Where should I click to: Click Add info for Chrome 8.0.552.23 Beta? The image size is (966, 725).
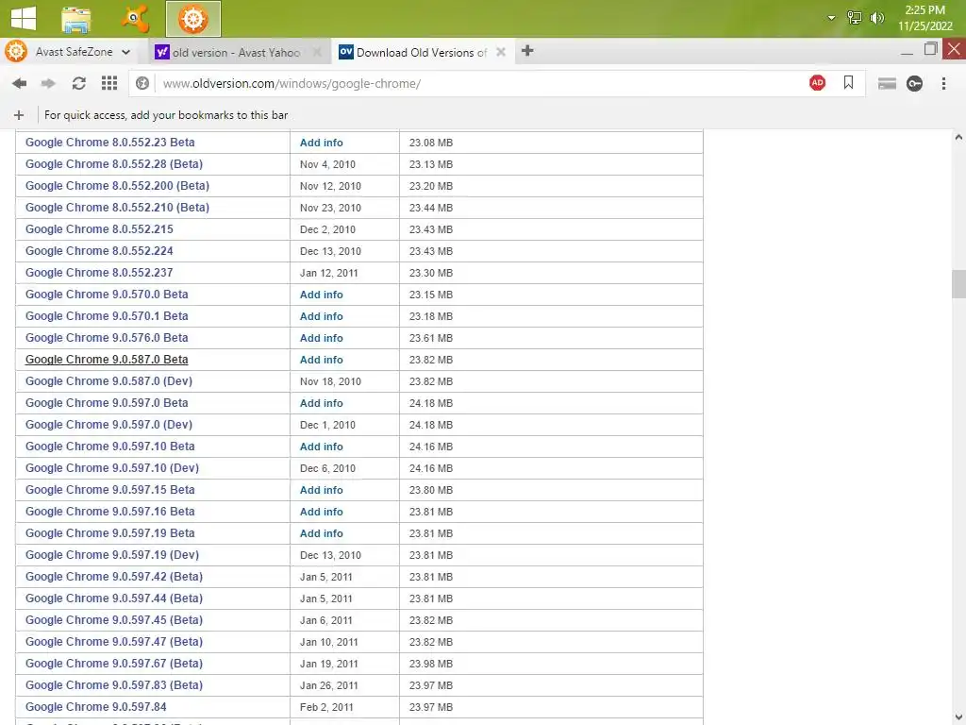coord(321,143)
